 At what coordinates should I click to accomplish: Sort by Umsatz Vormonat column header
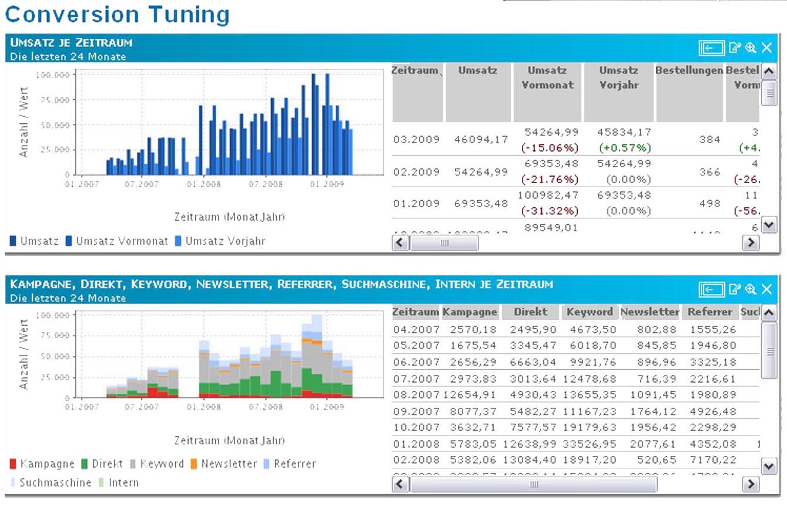point(547,92)
